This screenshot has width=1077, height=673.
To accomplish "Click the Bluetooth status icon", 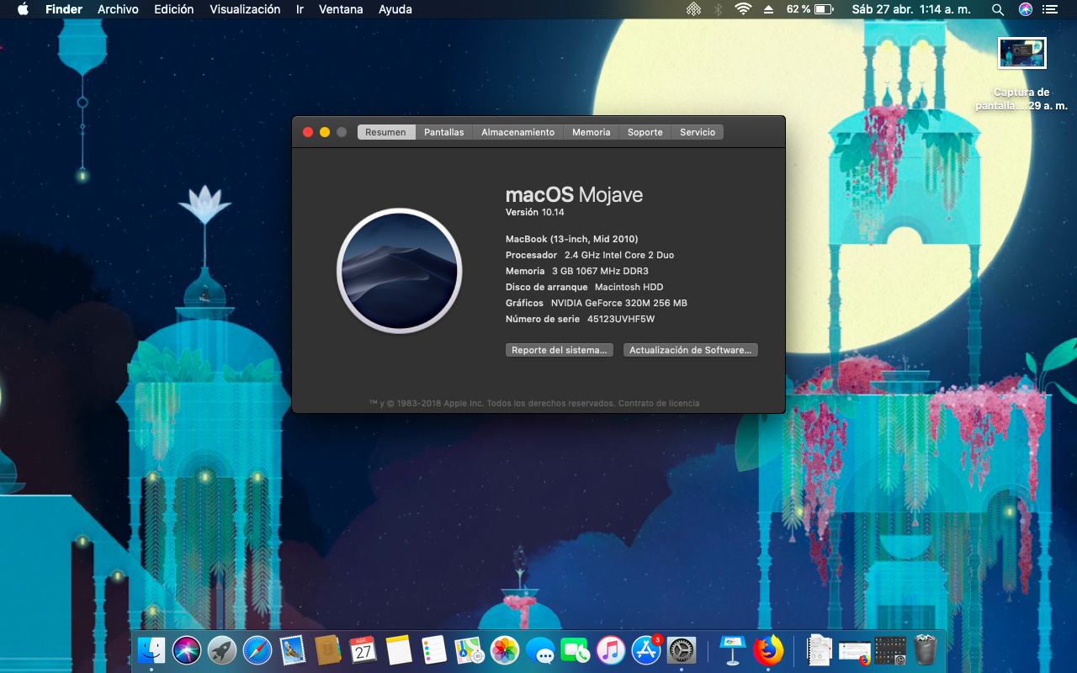I will point(718,9).
